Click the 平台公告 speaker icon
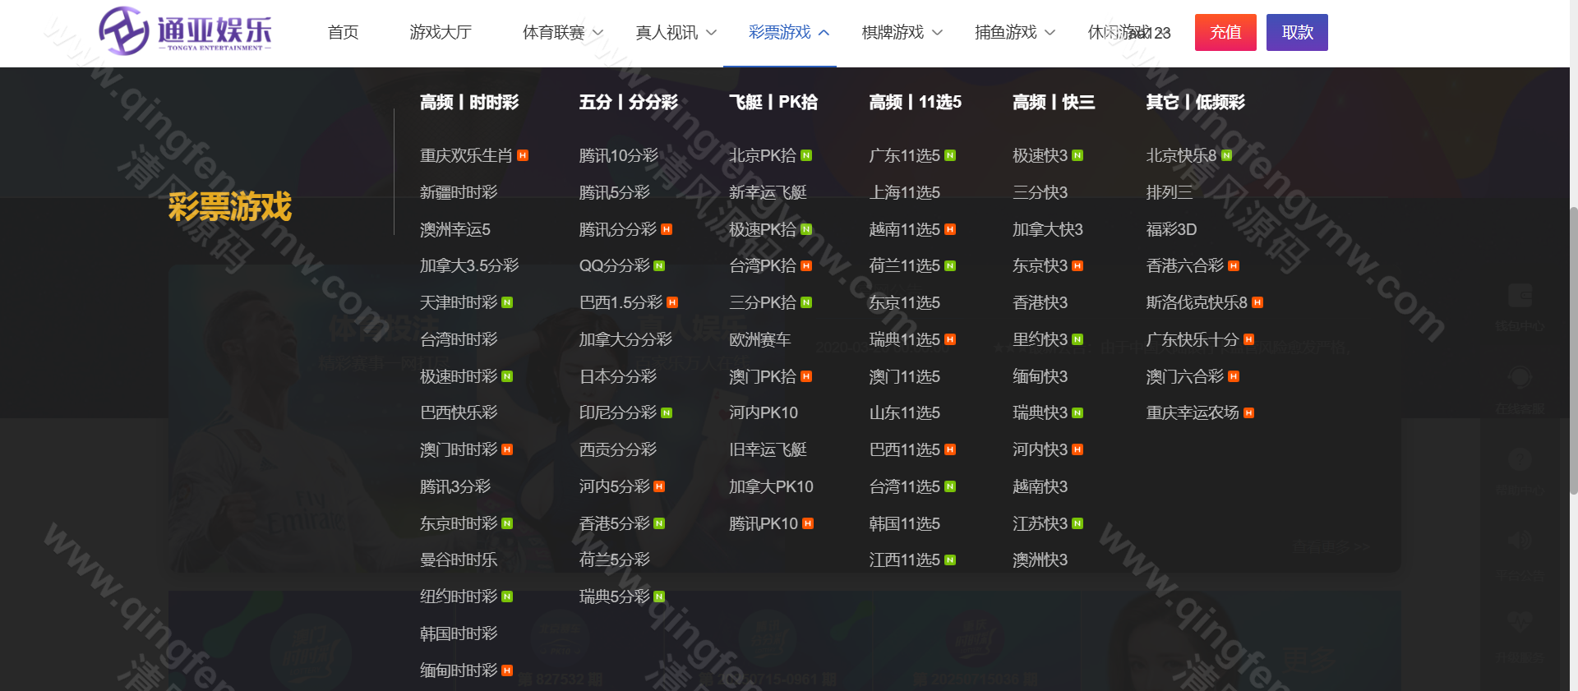 1520,541
